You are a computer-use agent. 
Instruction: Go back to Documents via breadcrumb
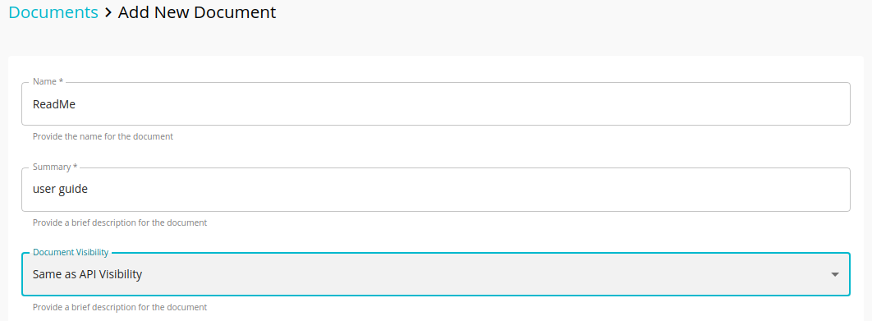53,12
